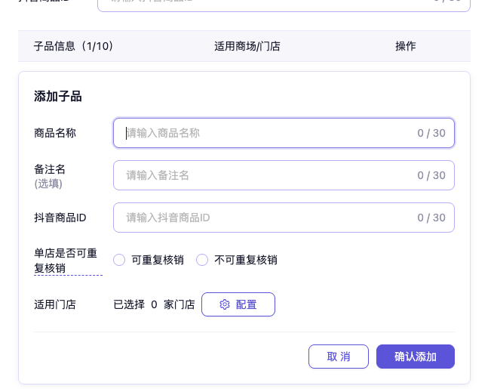Viewport: 494px width, 389px height.
Task: Click the 适用商场/门店 column header
Action: [x=247, y=46]
